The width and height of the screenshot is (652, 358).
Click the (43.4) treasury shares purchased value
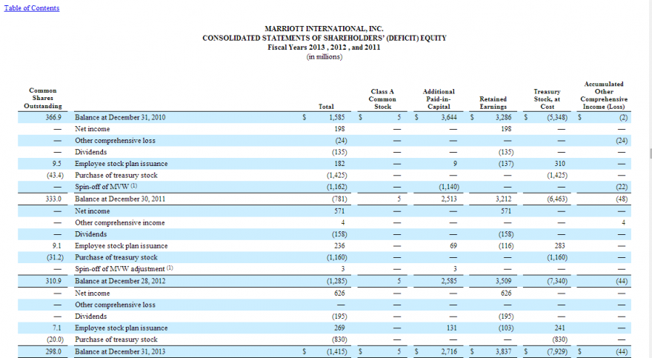click(55, 175)
